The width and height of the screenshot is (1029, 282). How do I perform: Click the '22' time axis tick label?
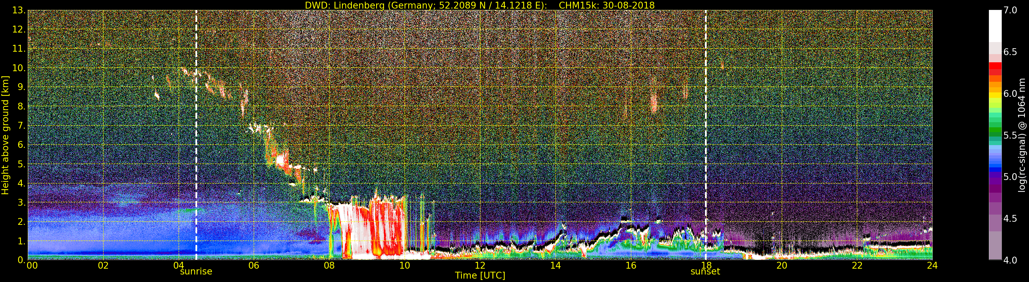click(x=857, y=265)
